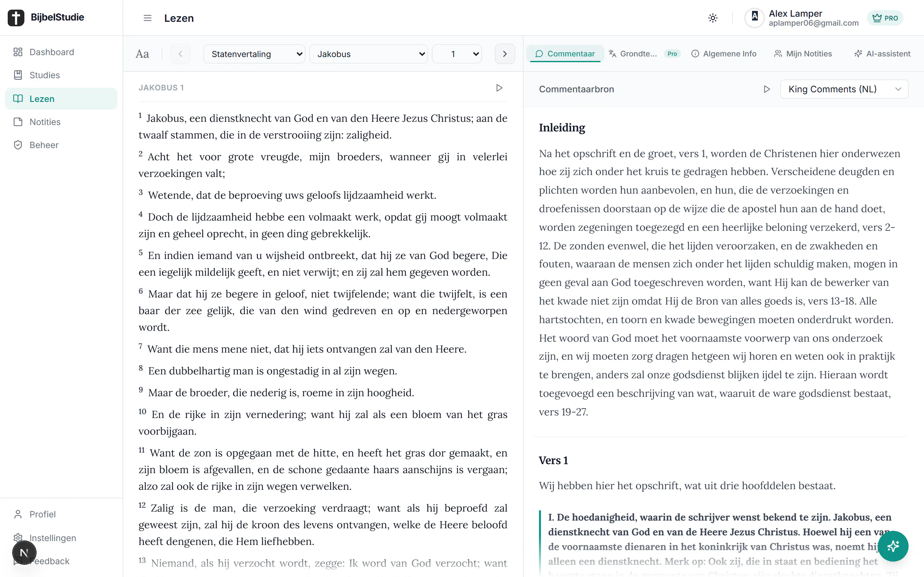Select verse 6 starting 'Maar dat hij ze begere'
The height and width of the screenshot is (577, 924).
pyautogui.click(x=323, y=310)
